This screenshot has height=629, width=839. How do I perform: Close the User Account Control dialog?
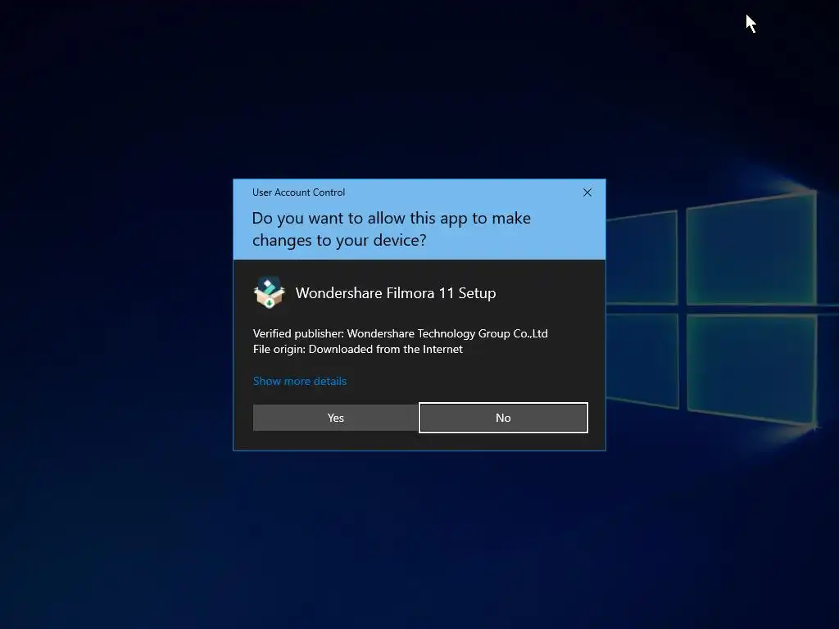pos(587,192)
